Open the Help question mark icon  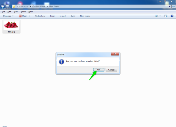tap(172, 16)
